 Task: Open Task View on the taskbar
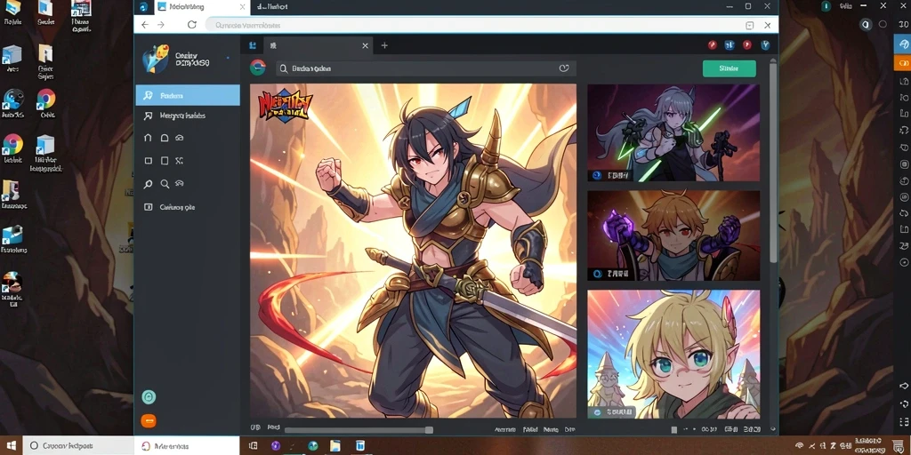point(253,446)
